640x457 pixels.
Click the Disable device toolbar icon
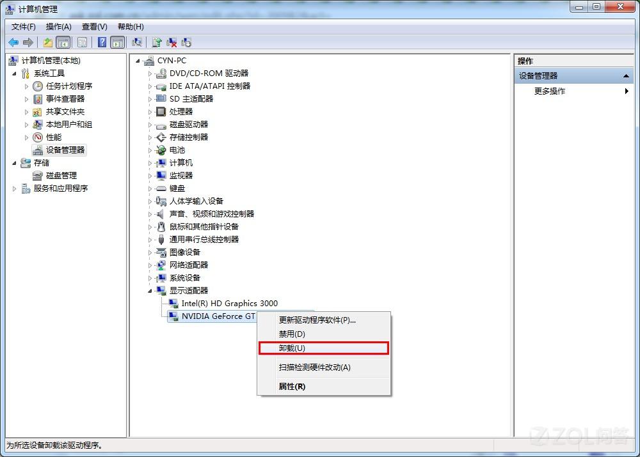coord(186,42)
